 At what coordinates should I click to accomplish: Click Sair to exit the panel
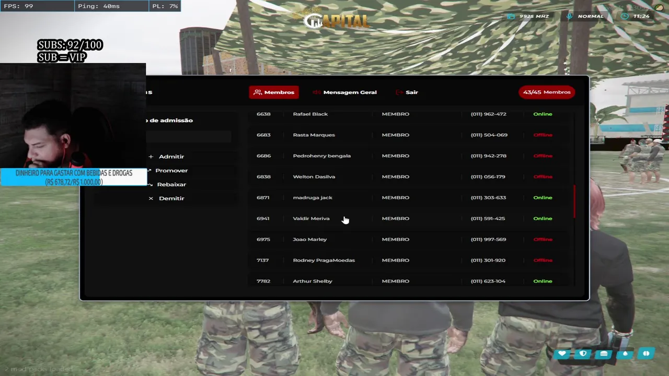[407, 92]
